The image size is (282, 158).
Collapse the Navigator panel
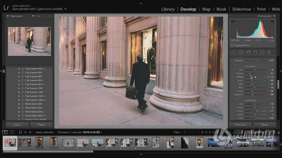pos(8,16)
